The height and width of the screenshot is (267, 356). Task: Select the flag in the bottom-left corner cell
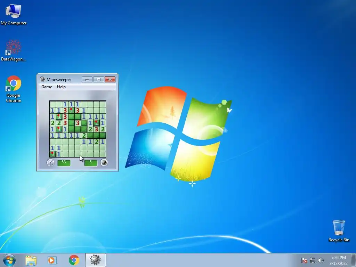click(x=53, y=154)
